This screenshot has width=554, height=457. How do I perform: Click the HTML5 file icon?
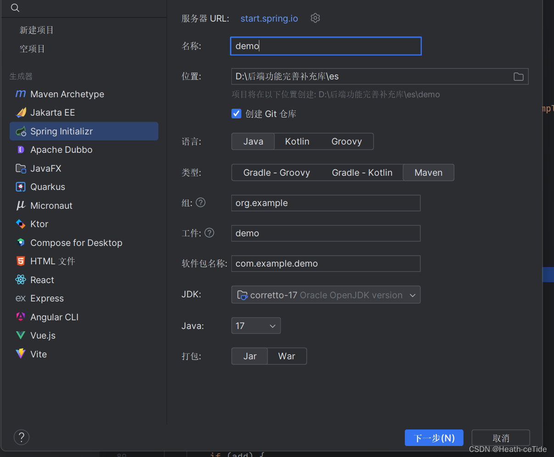point(21,261)
